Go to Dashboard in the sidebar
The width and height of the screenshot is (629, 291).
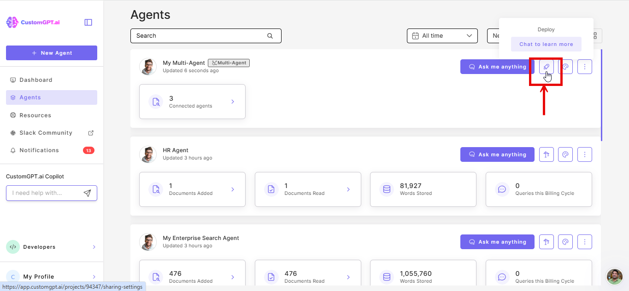52,80
